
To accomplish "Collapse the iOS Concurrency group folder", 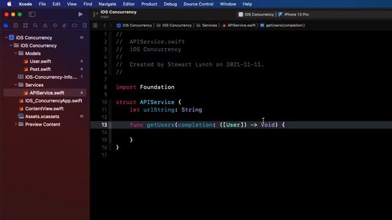I will [x=11, y=45].
